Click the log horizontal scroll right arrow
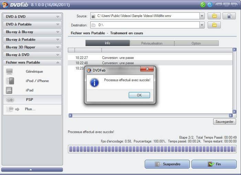 click(x=231, y=115)
